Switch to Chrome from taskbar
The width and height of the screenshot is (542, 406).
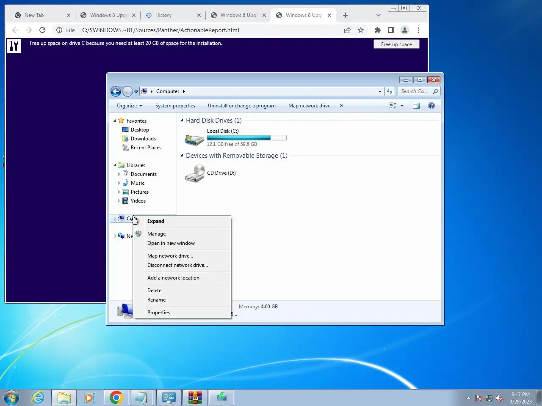pyautogui.click(x=116, y=398)
